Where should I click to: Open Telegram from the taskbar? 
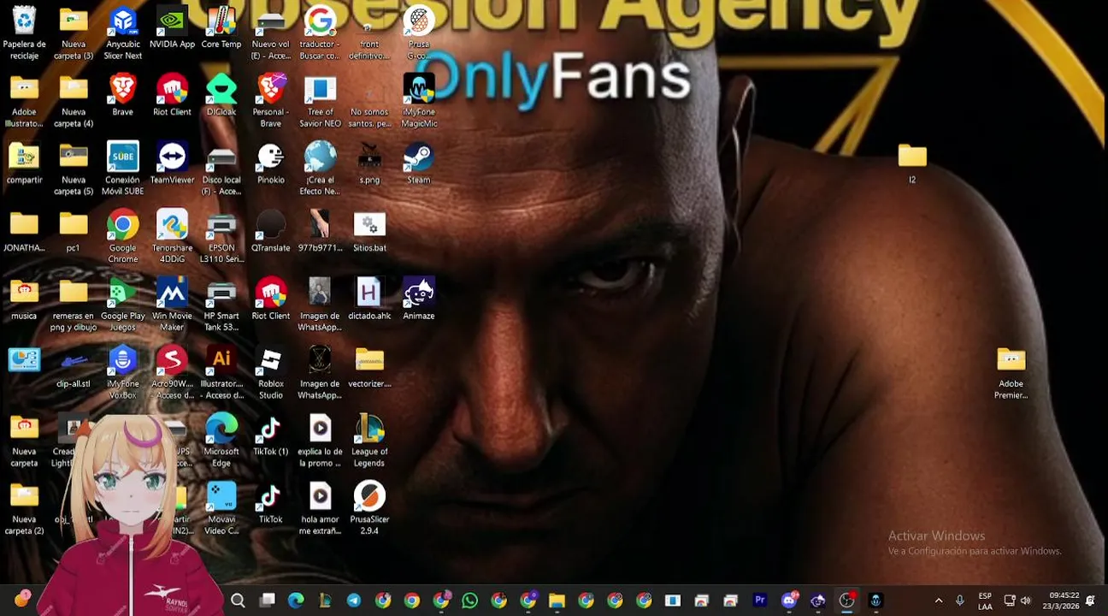pos(354,601)
